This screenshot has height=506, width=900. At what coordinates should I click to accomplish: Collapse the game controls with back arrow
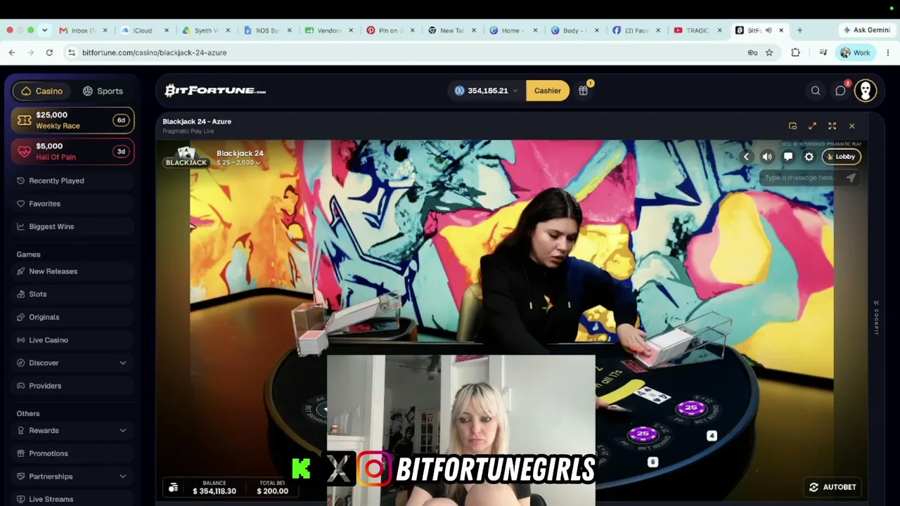pos(746,157)
